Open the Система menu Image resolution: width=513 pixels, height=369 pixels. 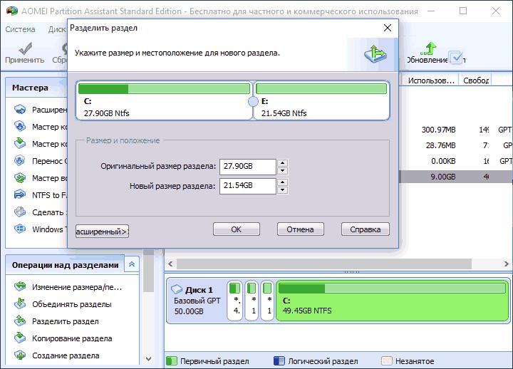[x=20, y=29]
